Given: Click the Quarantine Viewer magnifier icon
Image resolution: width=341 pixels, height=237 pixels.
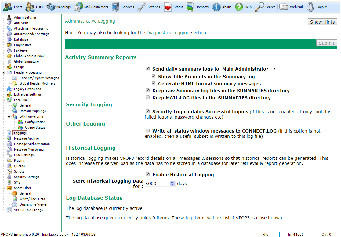Looking at the screenshot, I should [15, 204].
